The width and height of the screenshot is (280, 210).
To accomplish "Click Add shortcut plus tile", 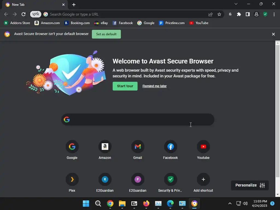I will (x=203, y=182).
